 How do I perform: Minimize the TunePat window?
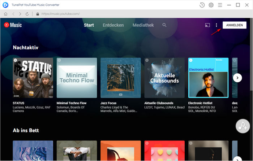229,5
